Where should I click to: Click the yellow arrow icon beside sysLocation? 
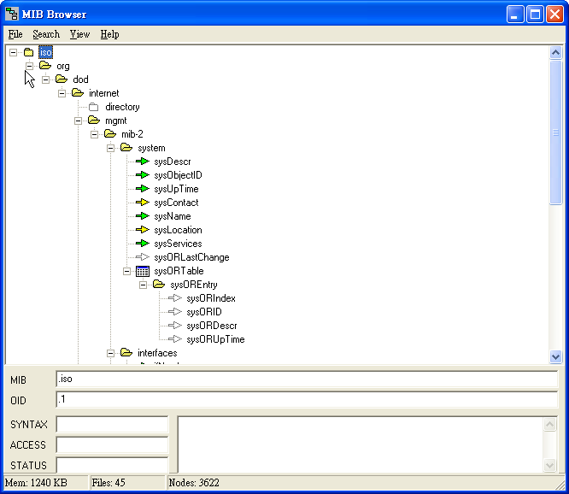(143, 230)
